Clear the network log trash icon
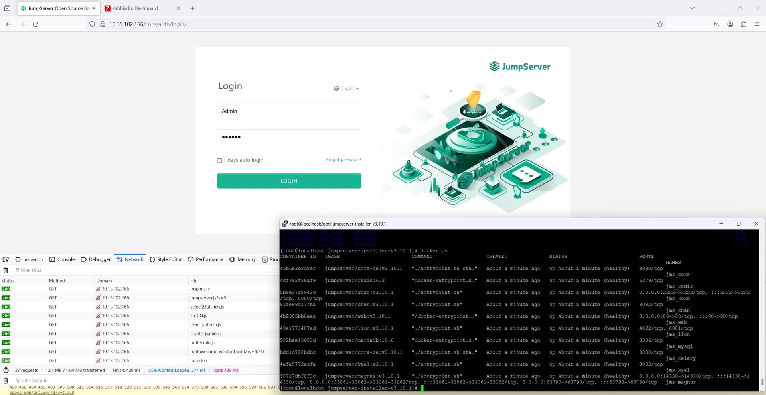The height and width of the screenshot is (395, 766). click(6, 270)
